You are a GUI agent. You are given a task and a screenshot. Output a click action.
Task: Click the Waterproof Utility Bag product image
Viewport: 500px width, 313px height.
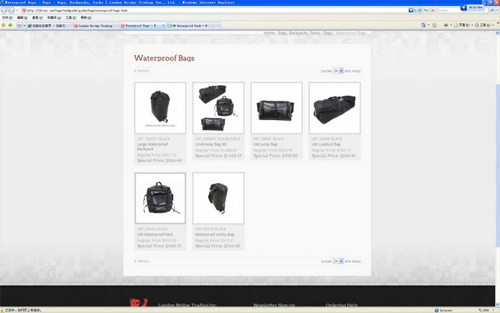tap(218, 198)
